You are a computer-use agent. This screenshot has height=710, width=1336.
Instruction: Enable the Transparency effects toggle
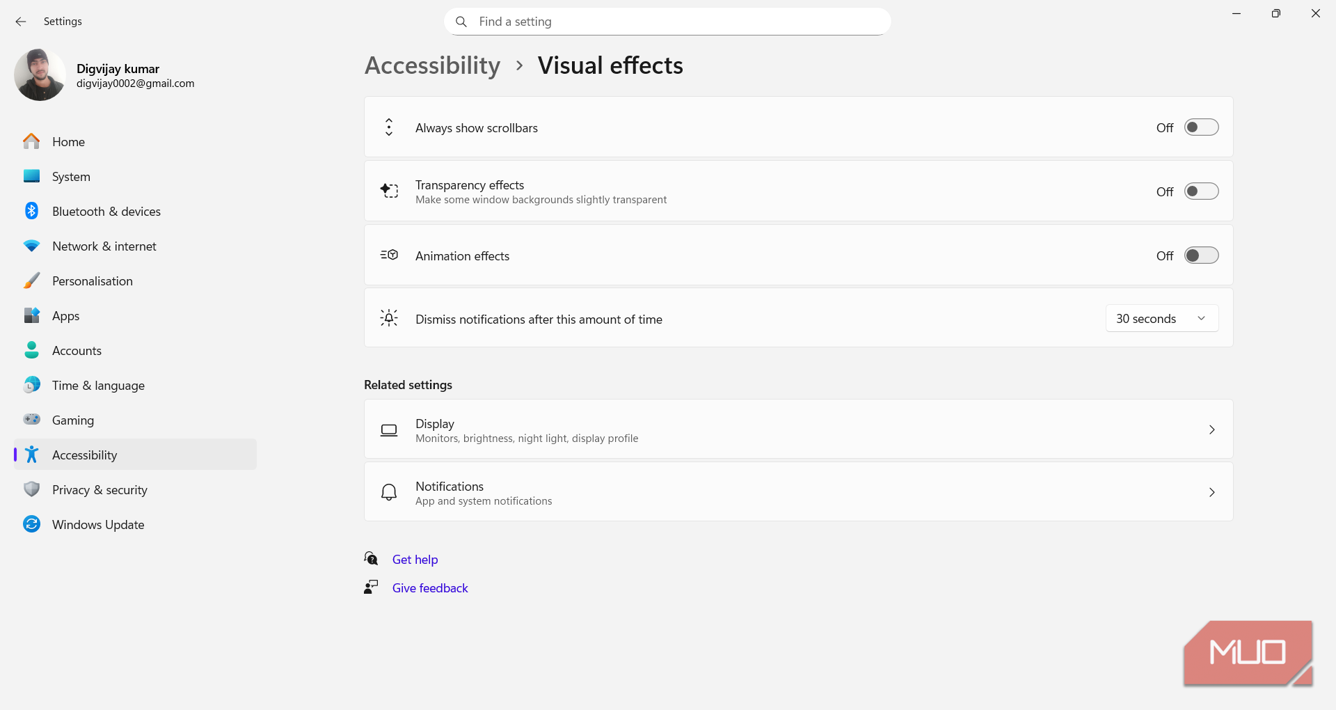tap(1201, 191)
